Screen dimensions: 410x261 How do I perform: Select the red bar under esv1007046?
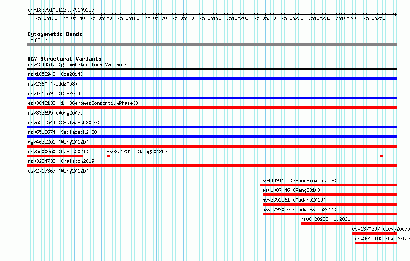click(x=330, y=195)
